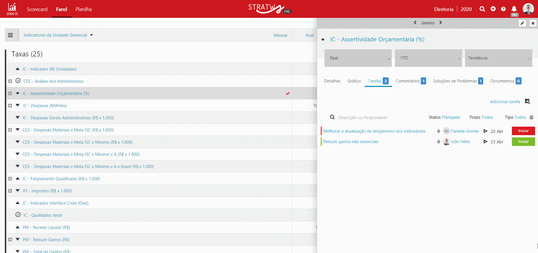This screenshot has width=538, height=253.
Task: Click red Iniciar button for Daniela Gomes task
Action: click(x=523, y=131)
